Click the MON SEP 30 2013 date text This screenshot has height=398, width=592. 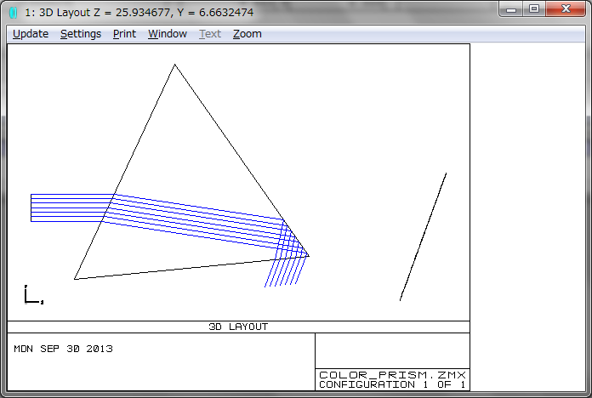[63, 349]
